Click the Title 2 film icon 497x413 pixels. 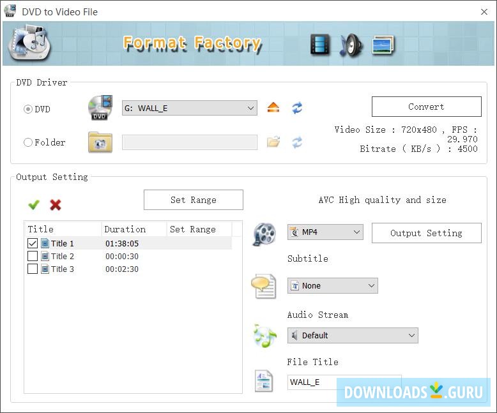point(45,256)
